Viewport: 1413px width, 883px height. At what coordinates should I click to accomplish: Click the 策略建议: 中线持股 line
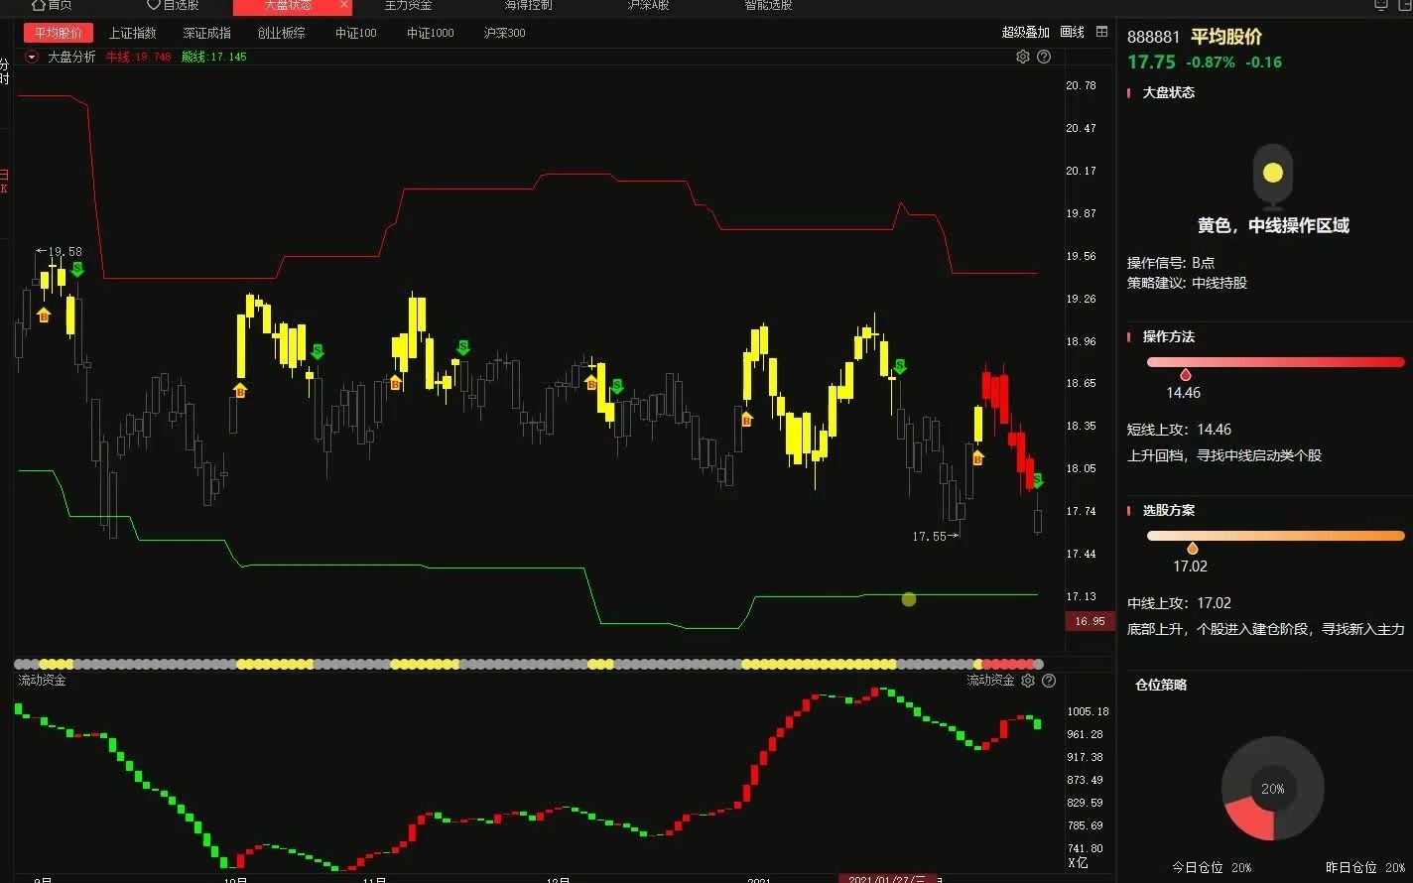(1187, 283)
